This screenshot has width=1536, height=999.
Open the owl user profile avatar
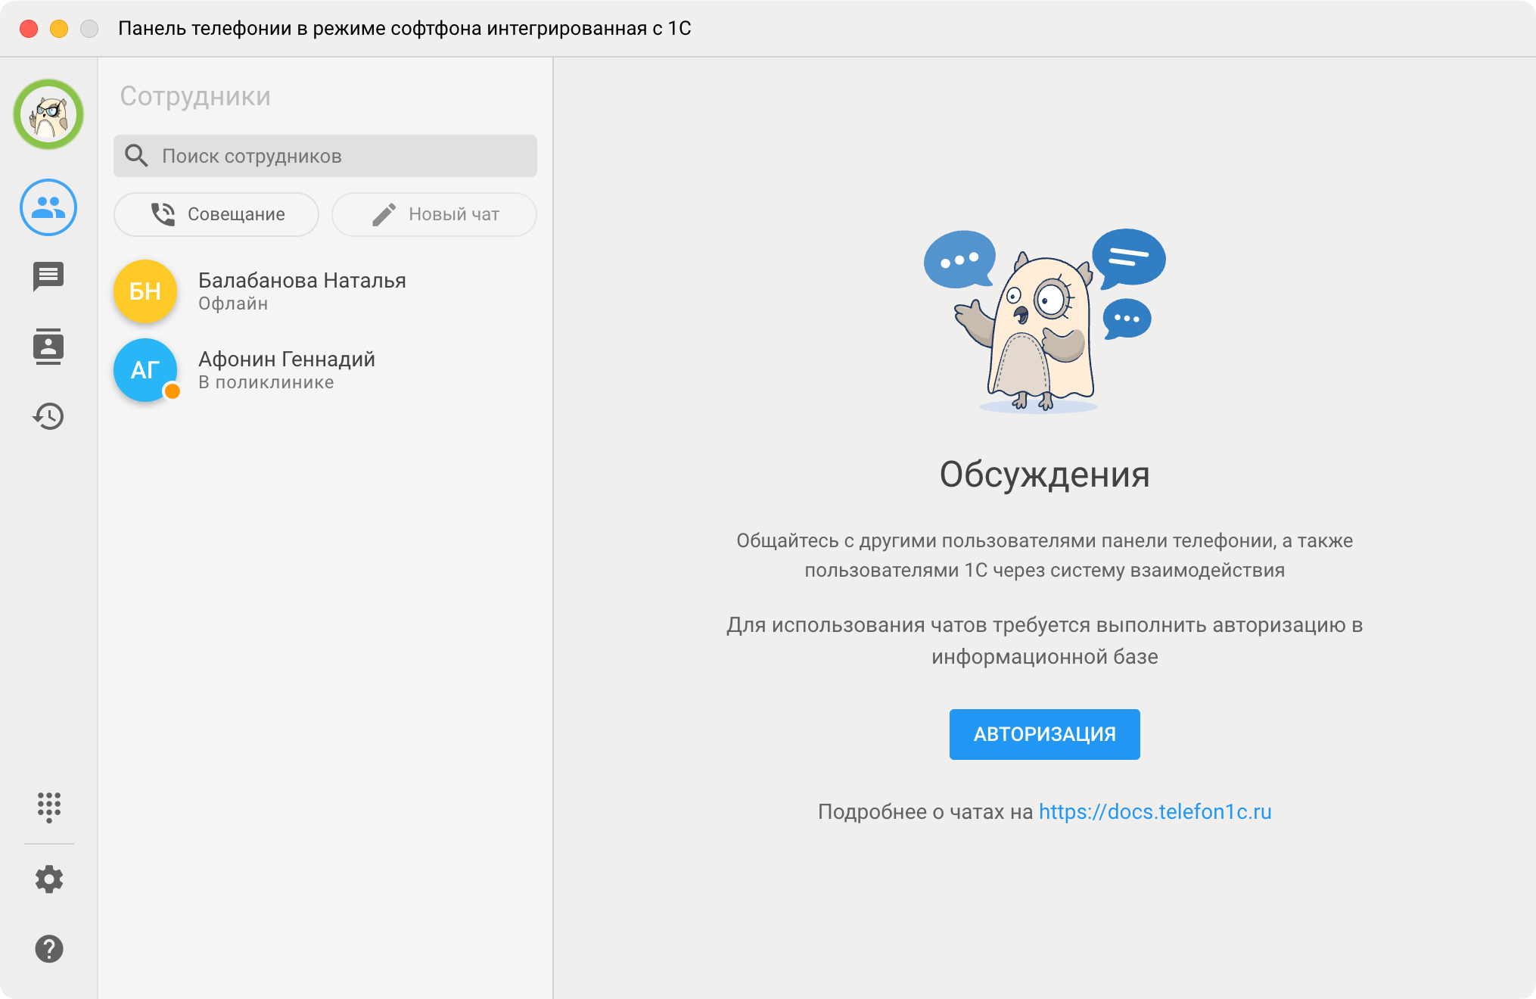coord(48,114)
